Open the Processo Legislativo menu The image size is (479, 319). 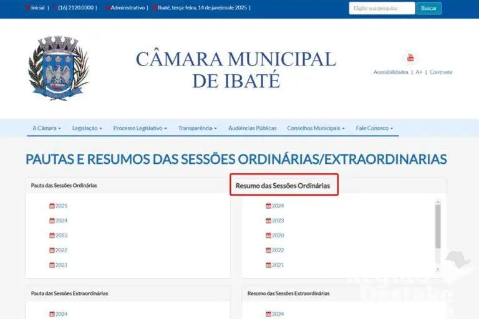[x=140, y=128]
